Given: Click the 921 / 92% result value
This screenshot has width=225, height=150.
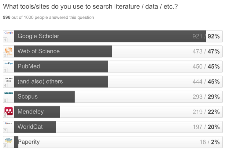Looking at the screenshot, I should (206, 36).
